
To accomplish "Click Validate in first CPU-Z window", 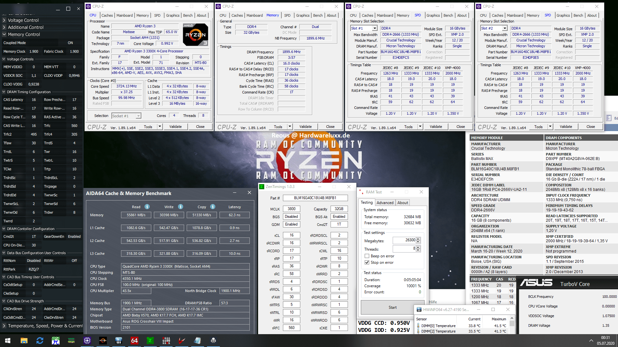I will pos(175,127).
